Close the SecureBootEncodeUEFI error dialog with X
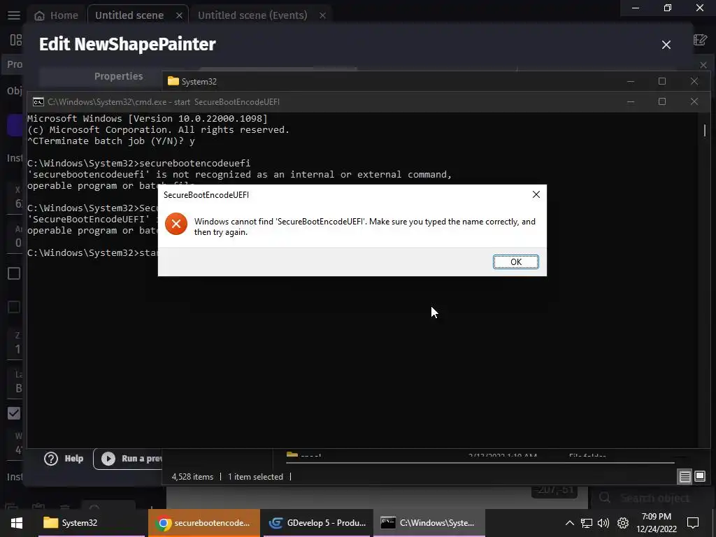Image resolution: width=716 pixels, height=537 pixels. click(536, 194)
